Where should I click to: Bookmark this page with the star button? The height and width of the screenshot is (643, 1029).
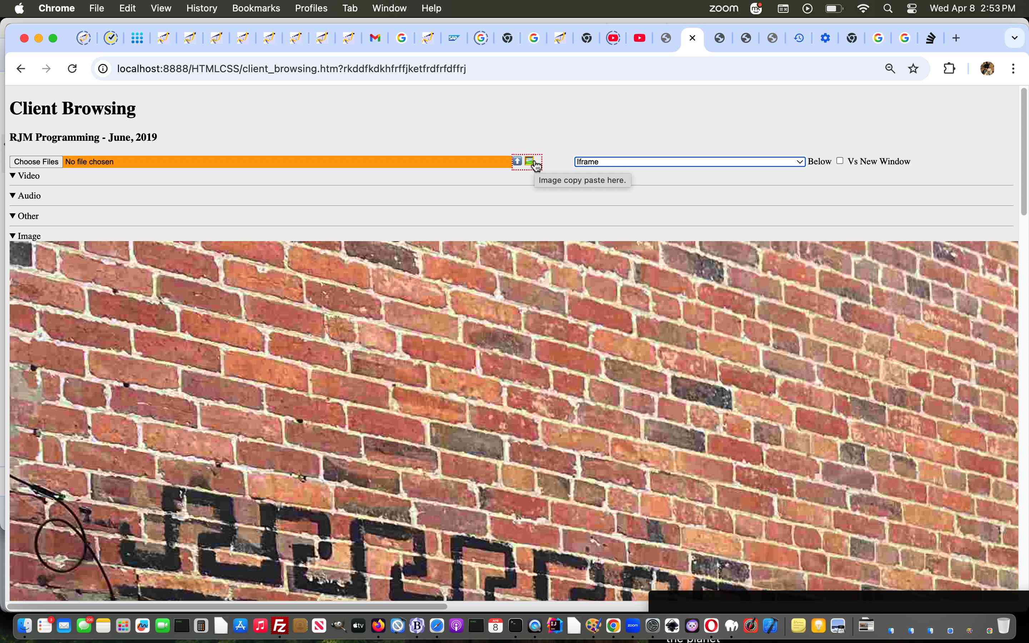tap(913, 68)
